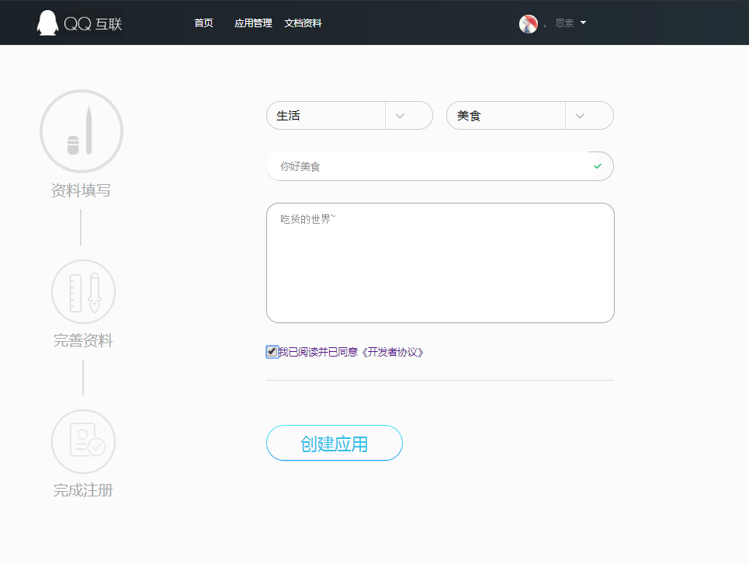Open the 《开发者协议》 link
This screenshot has width=749, height=564.
[391, 352]
